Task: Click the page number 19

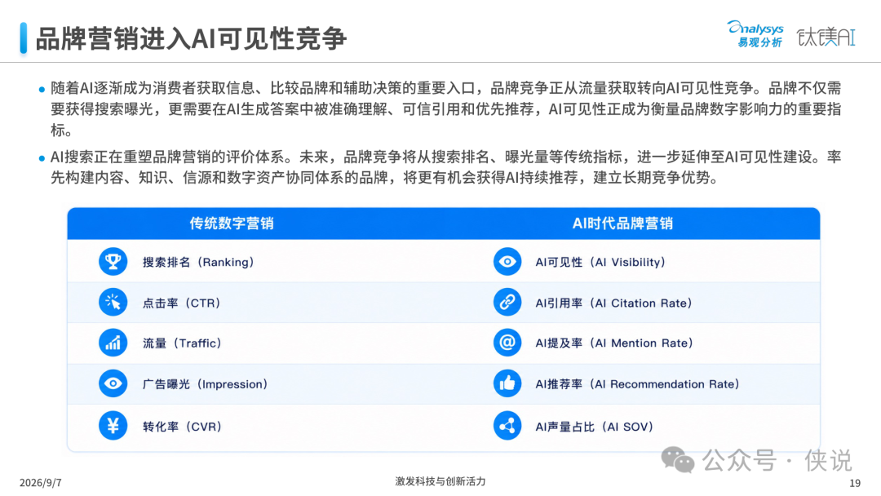Action: coord(855,483)
